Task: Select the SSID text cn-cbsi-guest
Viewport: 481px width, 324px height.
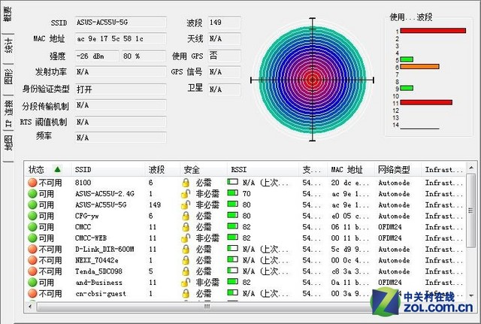Action: [101, 294]
